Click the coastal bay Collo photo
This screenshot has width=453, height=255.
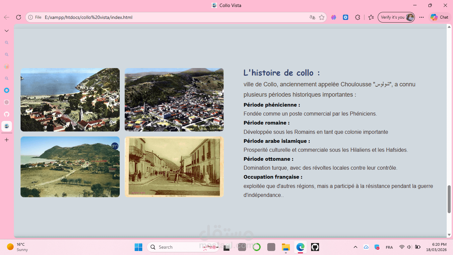click(70, 100)
